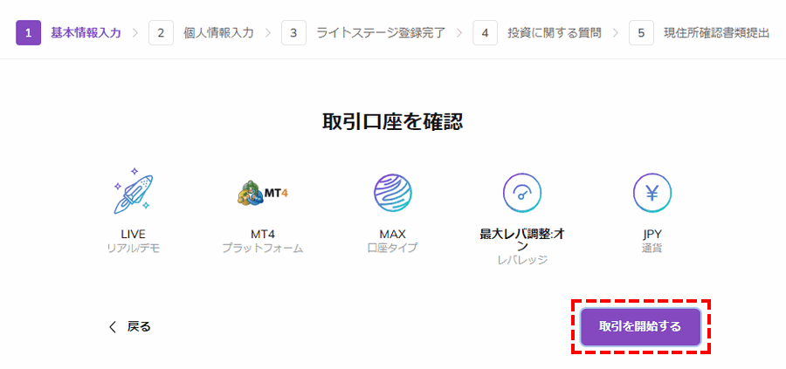Image resolution: width=786 pixels, height=369 pixels.
Task: Open the 個人情報入力 step
Action: tap(218, 33)
